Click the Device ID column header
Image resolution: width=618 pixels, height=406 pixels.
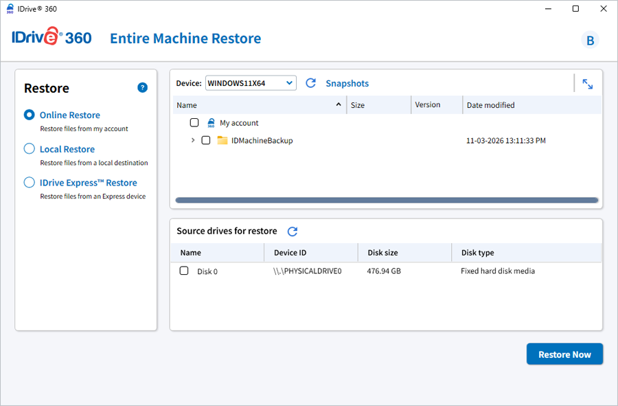(311, 253)
